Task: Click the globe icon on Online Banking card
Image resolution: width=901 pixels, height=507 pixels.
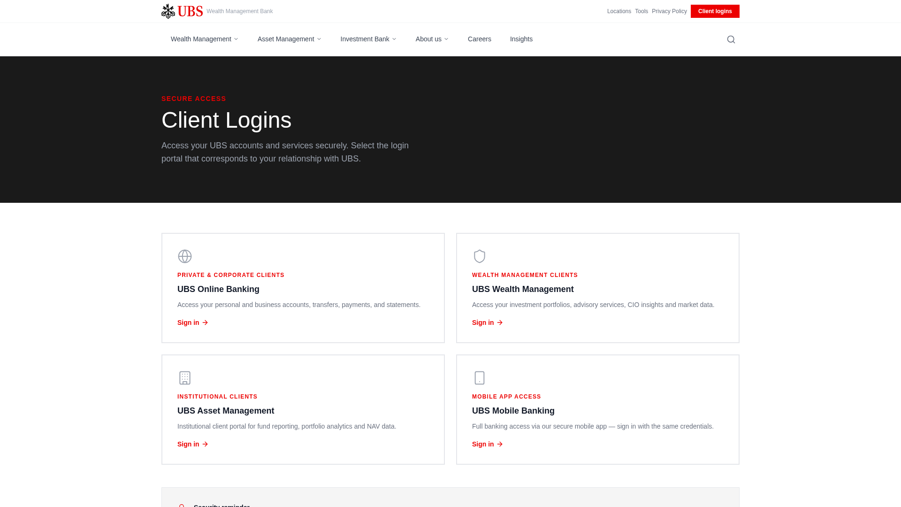Action: tap(185, 256)
